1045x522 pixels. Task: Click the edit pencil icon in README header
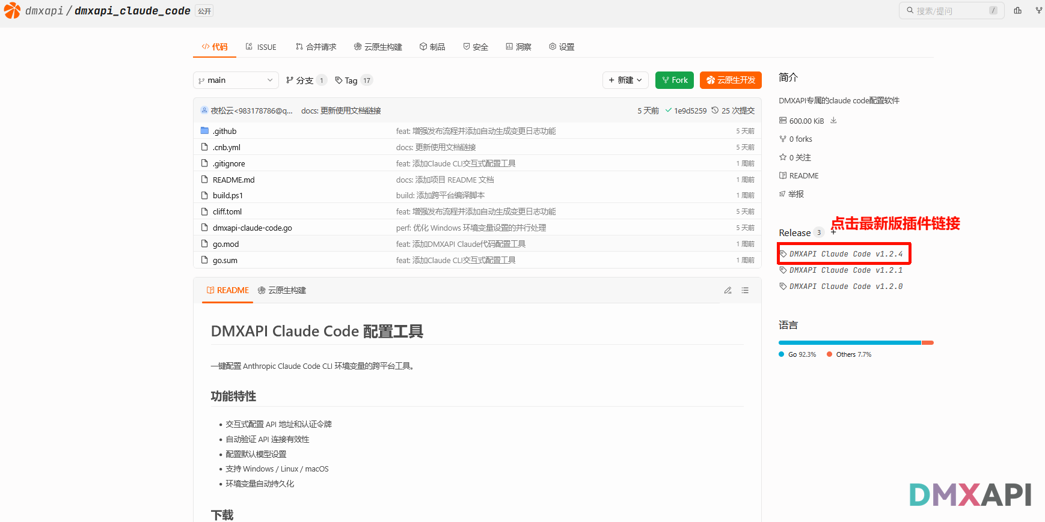pos(728,291)
